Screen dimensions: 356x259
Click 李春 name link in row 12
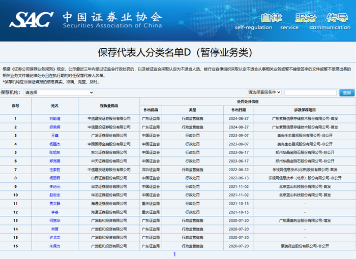point(54,212)
